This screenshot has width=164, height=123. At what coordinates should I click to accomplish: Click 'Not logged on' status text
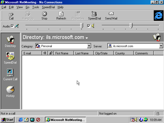108,114
